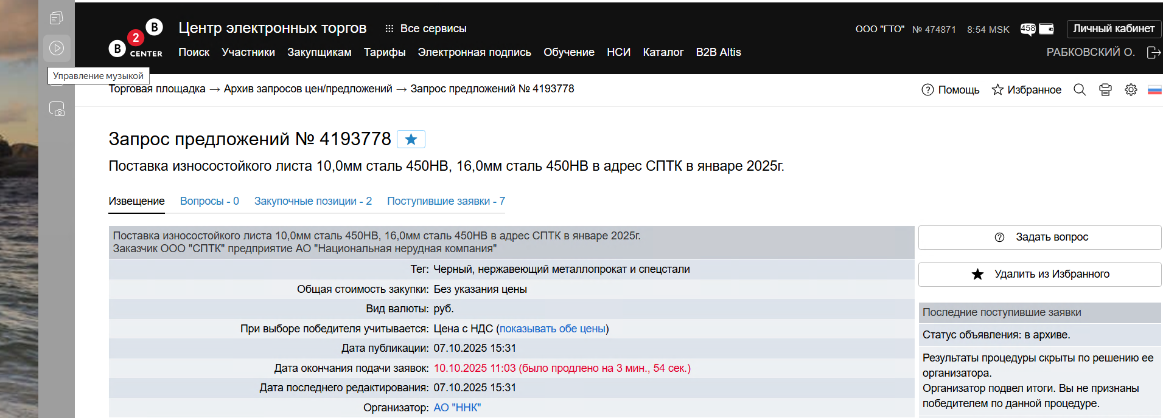This screenshot has width=1163, height=418.
Task: Click company name ООО "ГТО" in header
Action: point(880,29)
